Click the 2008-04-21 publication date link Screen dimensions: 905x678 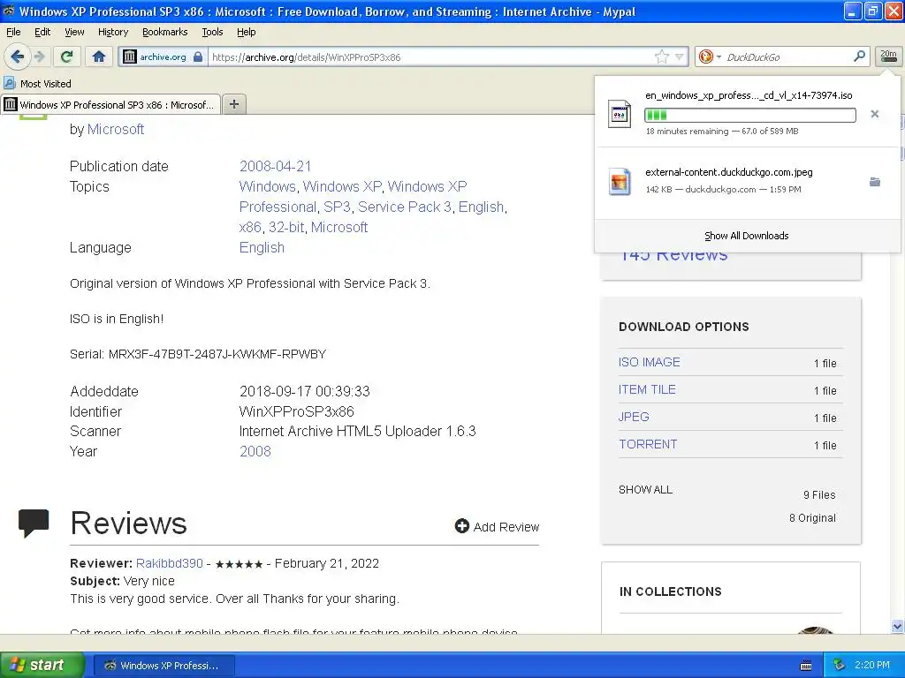click(x=276, y=166)
